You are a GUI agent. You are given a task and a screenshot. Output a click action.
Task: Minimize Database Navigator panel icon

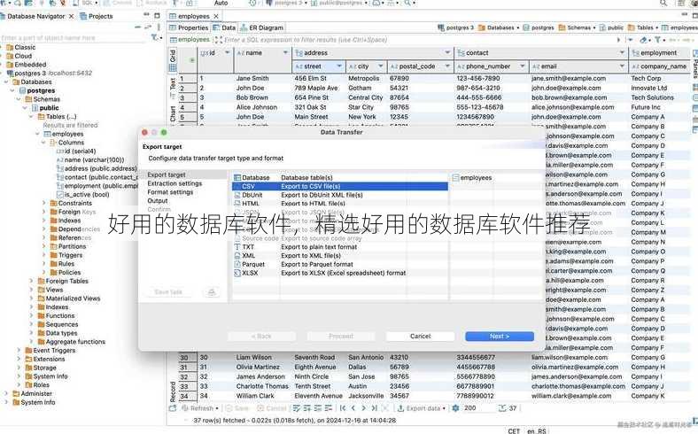coord(146,15)
